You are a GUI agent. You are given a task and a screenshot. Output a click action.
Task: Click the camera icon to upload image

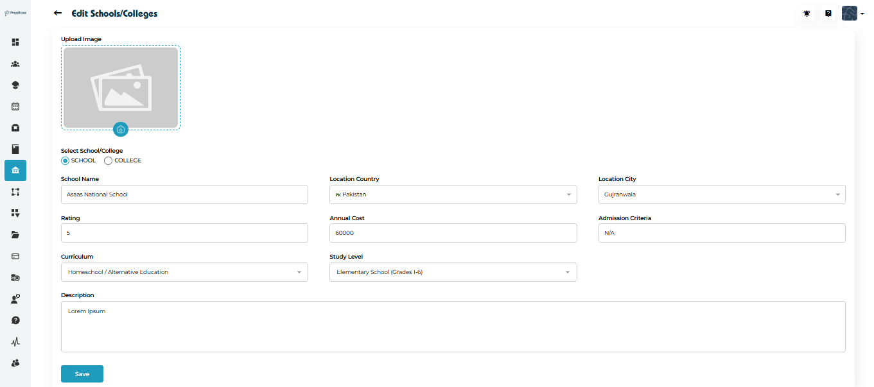coord(121,130)
